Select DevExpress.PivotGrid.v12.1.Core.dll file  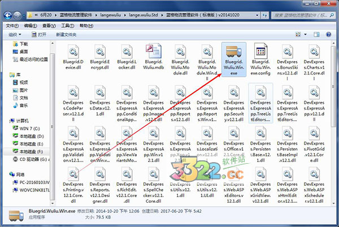(x=314, y=145)
